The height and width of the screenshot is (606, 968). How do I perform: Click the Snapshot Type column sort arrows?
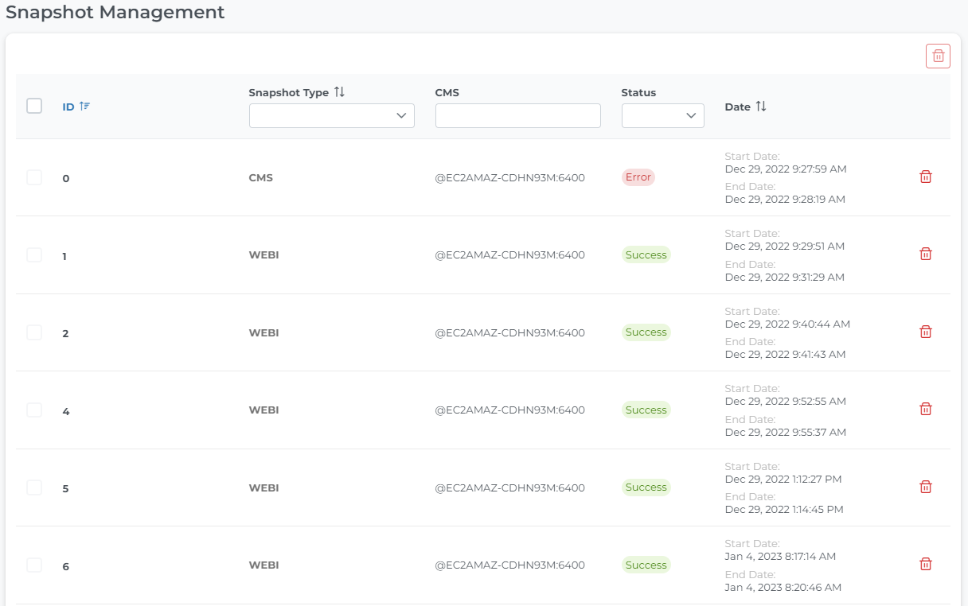339,91
